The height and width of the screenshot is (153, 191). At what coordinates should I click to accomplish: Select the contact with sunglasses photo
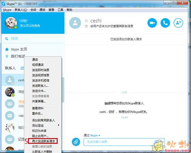point(10,92)
